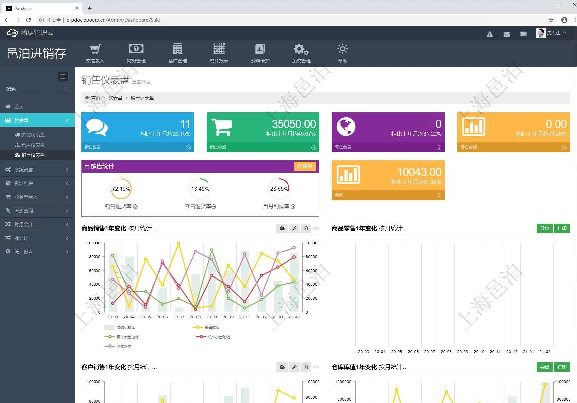Go to 首页 in the sidebar
This screenshot has height=403, width=577.
tap(37, 107)
